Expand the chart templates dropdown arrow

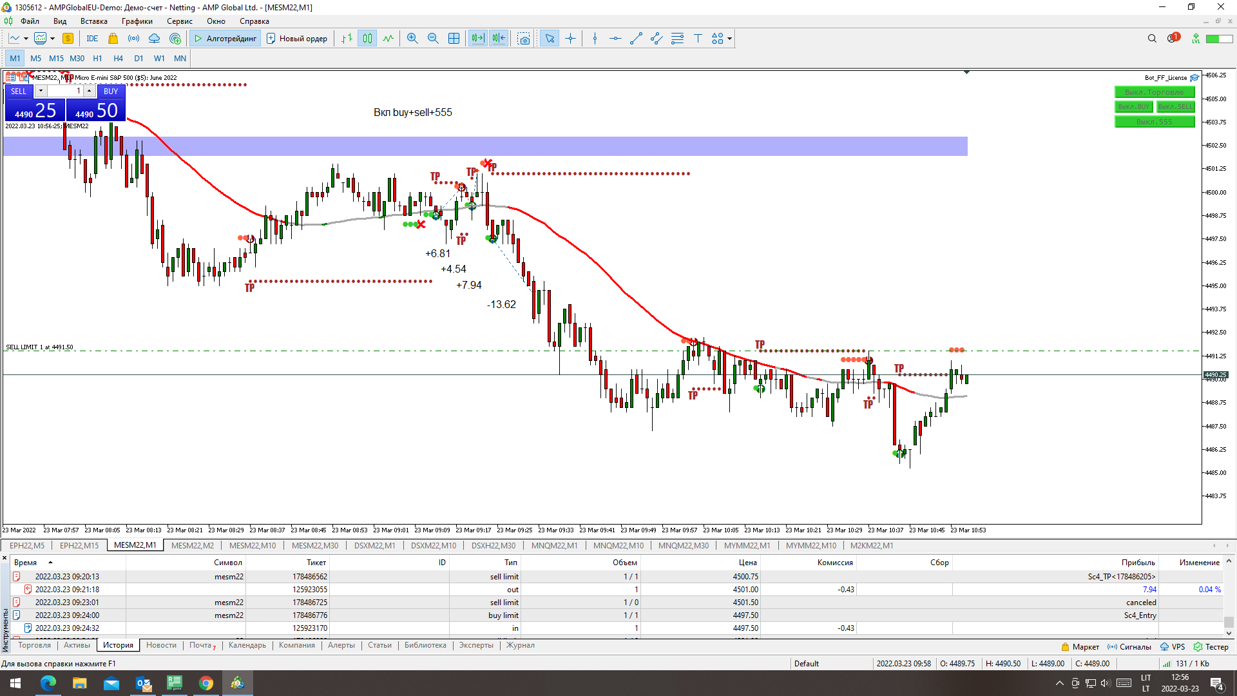tap(52, 39)
